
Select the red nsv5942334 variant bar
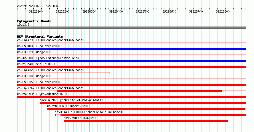(x=146, y=109)
